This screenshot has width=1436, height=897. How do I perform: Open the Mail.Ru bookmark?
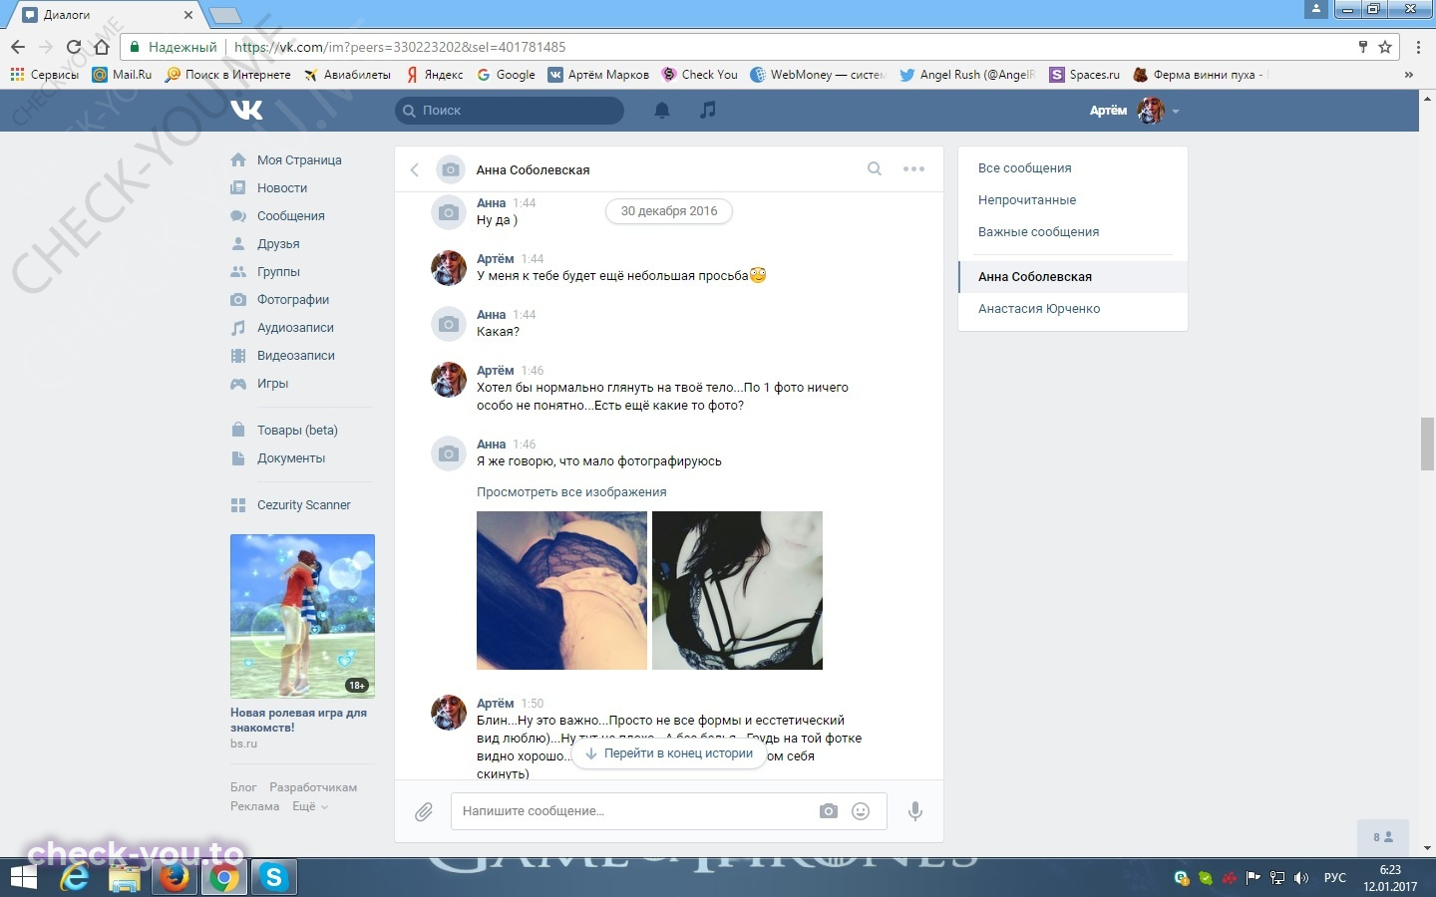pyautogui.click(x=122, y=75)
